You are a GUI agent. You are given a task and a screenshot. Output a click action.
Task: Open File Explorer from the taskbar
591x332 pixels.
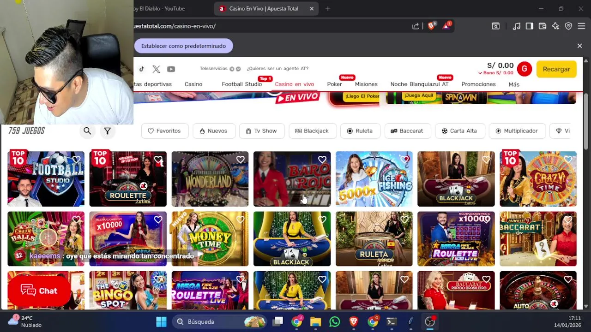[x=315, y=322]
